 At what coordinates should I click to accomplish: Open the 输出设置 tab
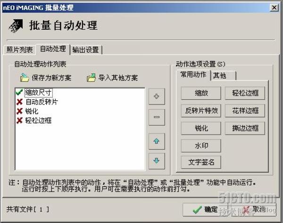pyautogui.click(x=86, y=50)
